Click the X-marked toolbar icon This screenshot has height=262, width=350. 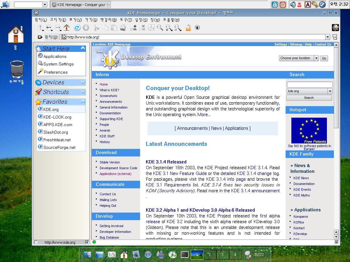[x=142, y=28]
